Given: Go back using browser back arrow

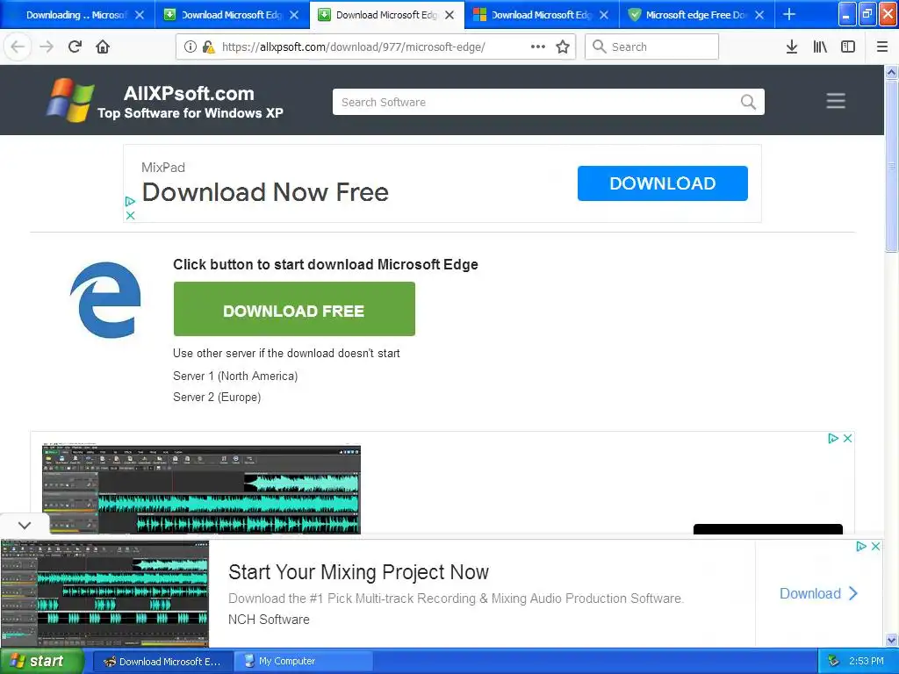Looking at the screenshot, I should click(18, 47).
